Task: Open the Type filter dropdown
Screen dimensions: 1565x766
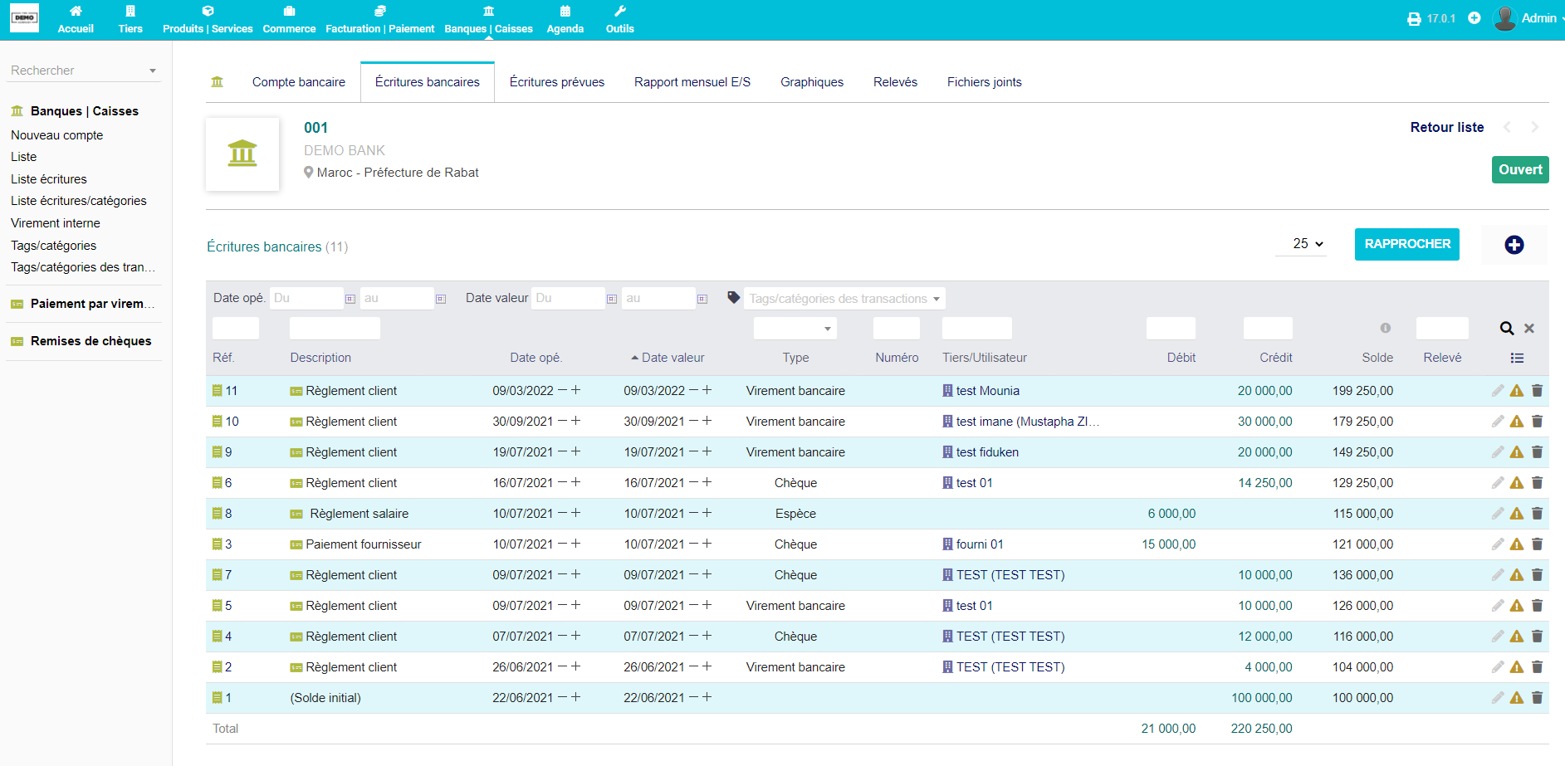Action: click(795, 329)
